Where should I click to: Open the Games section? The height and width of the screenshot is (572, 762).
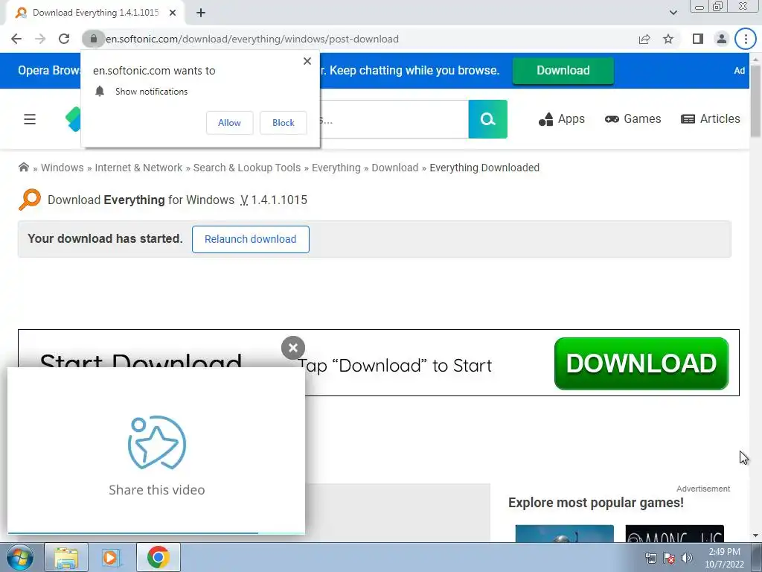[x=633, y=119]
